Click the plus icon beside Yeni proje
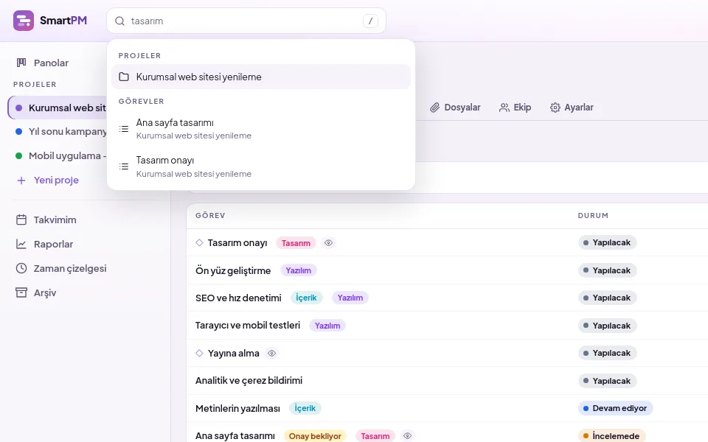 pyautogui.click(x=21, y=180)
